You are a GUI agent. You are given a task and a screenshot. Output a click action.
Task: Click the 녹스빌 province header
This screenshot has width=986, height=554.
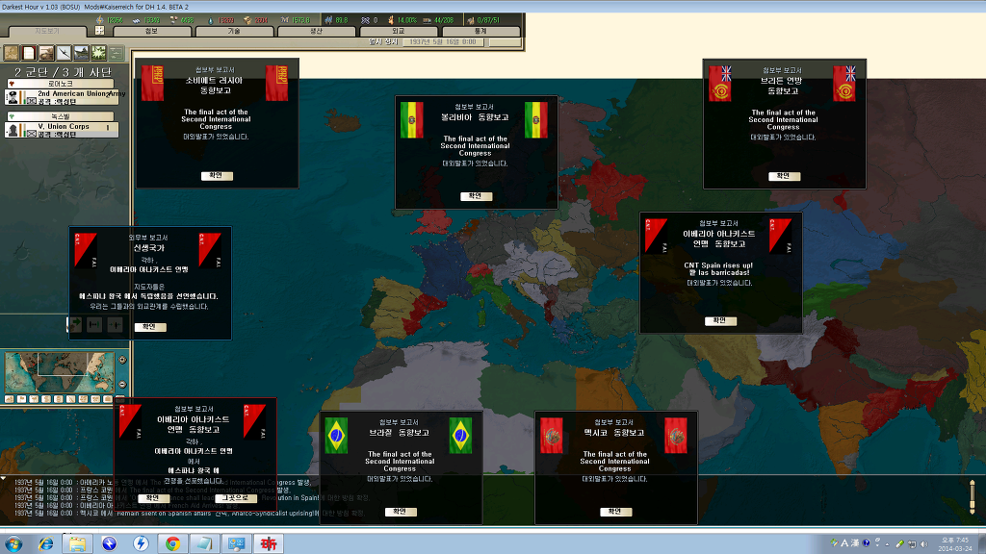tap(61, 116)
